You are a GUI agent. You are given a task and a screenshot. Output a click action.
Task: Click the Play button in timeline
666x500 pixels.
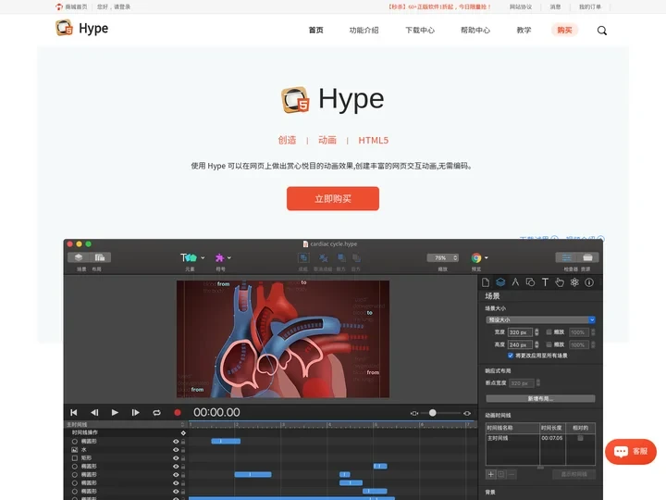tap(115, 412)
